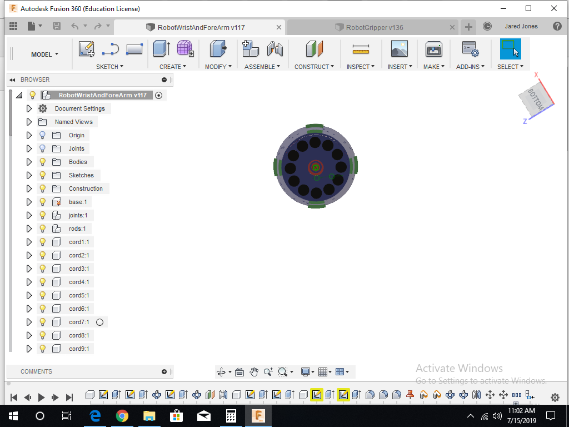Open the Display Settings monitor icon
Viewport: 569px width, 427px height.
pyautogui.click(x=305, y=372)
